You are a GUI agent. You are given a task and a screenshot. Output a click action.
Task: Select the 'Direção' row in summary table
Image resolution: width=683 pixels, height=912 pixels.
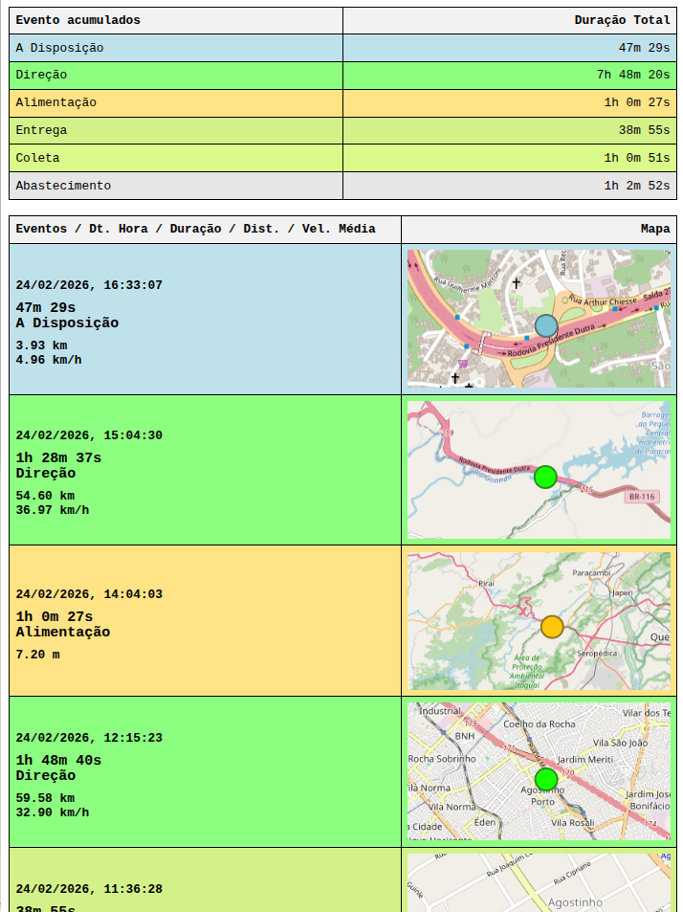tap(343, 76)
